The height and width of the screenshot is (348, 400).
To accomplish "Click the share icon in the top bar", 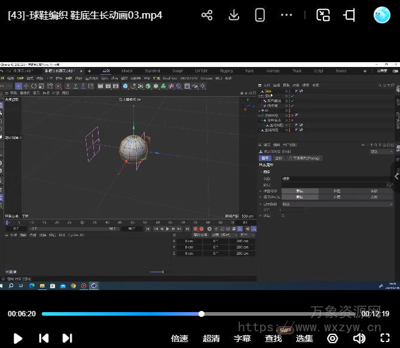I will (x=207, y=16).
